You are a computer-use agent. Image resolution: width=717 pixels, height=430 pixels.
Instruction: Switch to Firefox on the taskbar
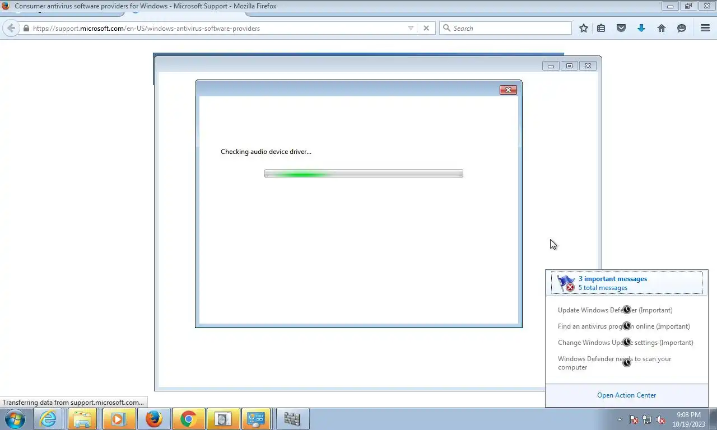pos(153,419)
